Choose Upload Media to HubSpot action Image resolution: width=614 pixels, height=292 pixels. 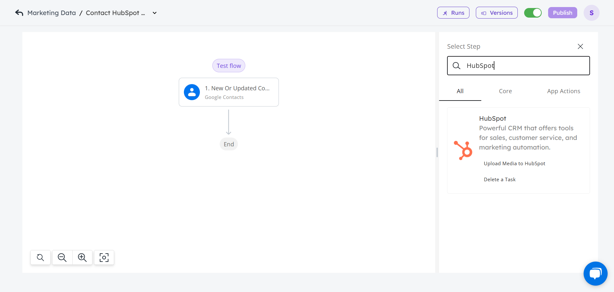tap(514, 164)
